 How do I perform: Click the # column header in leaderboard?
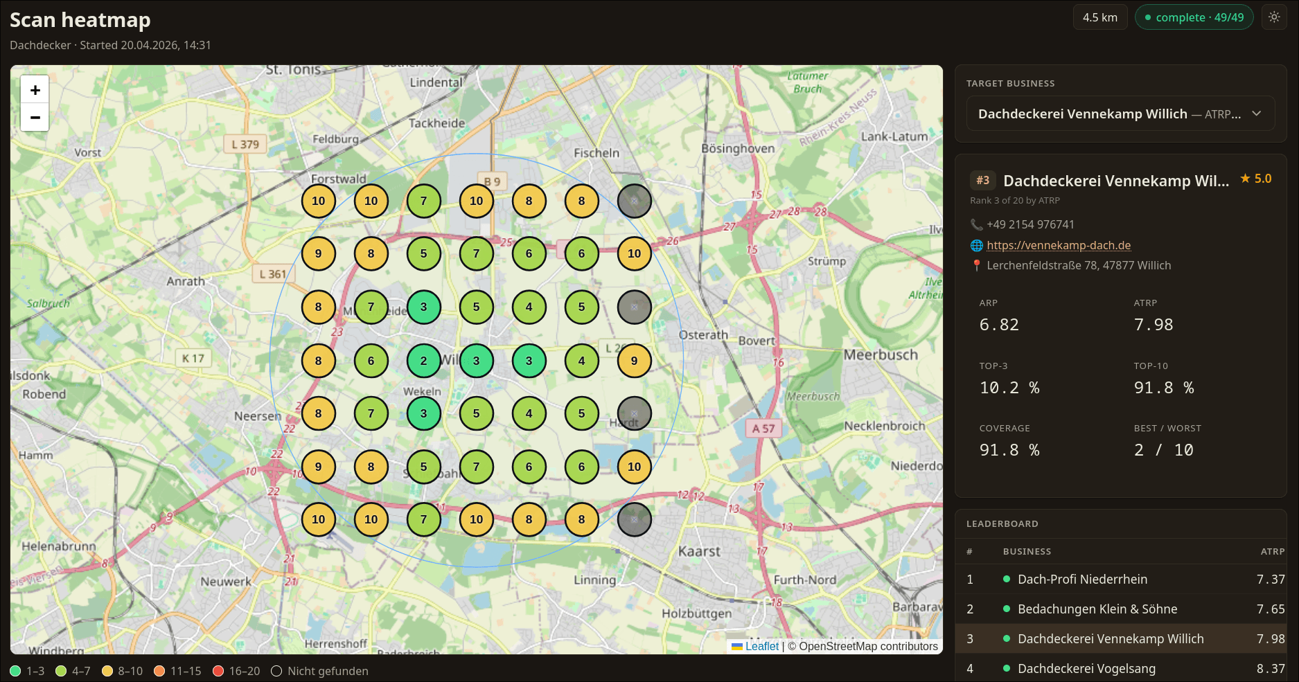tap(969, 552)
